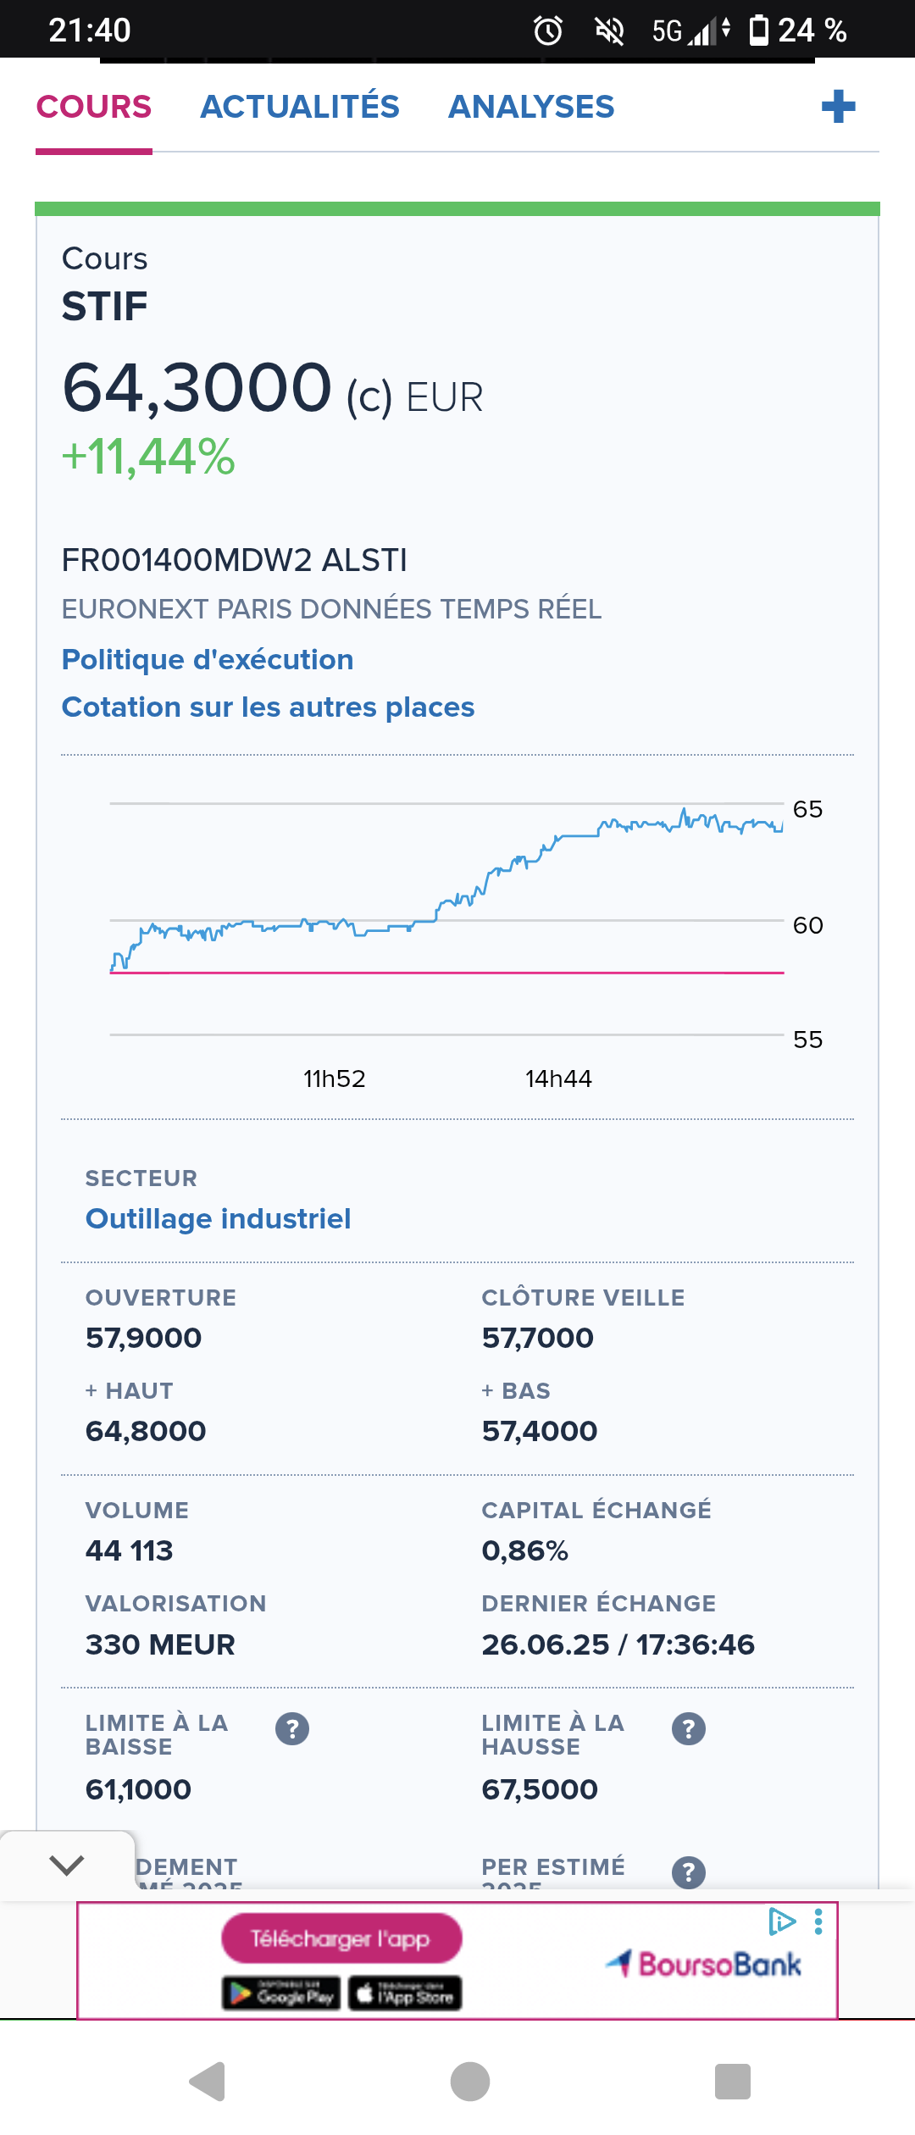Open the Limite à la hausse help icon
The width and height of the screenshot is (915, 2135).
tap(689, 1728)
